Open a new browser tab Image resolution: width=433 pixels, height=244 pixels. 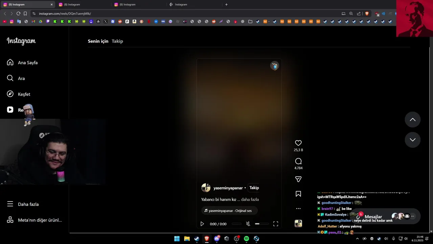226,4
